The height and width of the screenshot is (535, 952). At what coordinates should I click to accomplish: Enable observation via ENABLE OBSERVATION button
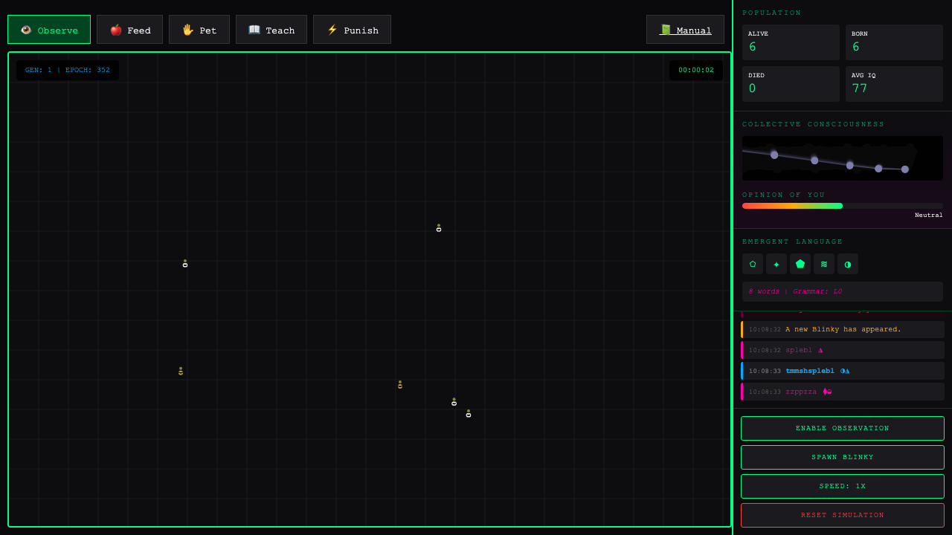tap(842, 428)
